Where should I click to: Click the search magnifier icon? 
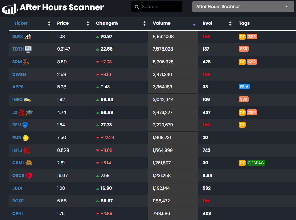(137, 7)
